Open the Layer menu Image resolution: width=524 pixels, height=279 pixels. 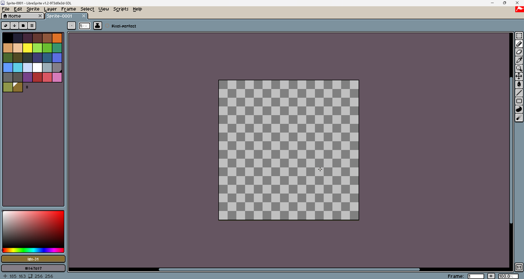pos(50,9)
